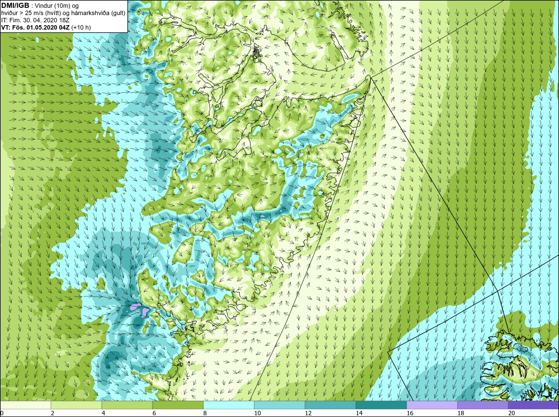Click the "(+10 h)" forecast offset text
The width and height of the screenshot is (559, 417).
[x=81, y=27]
